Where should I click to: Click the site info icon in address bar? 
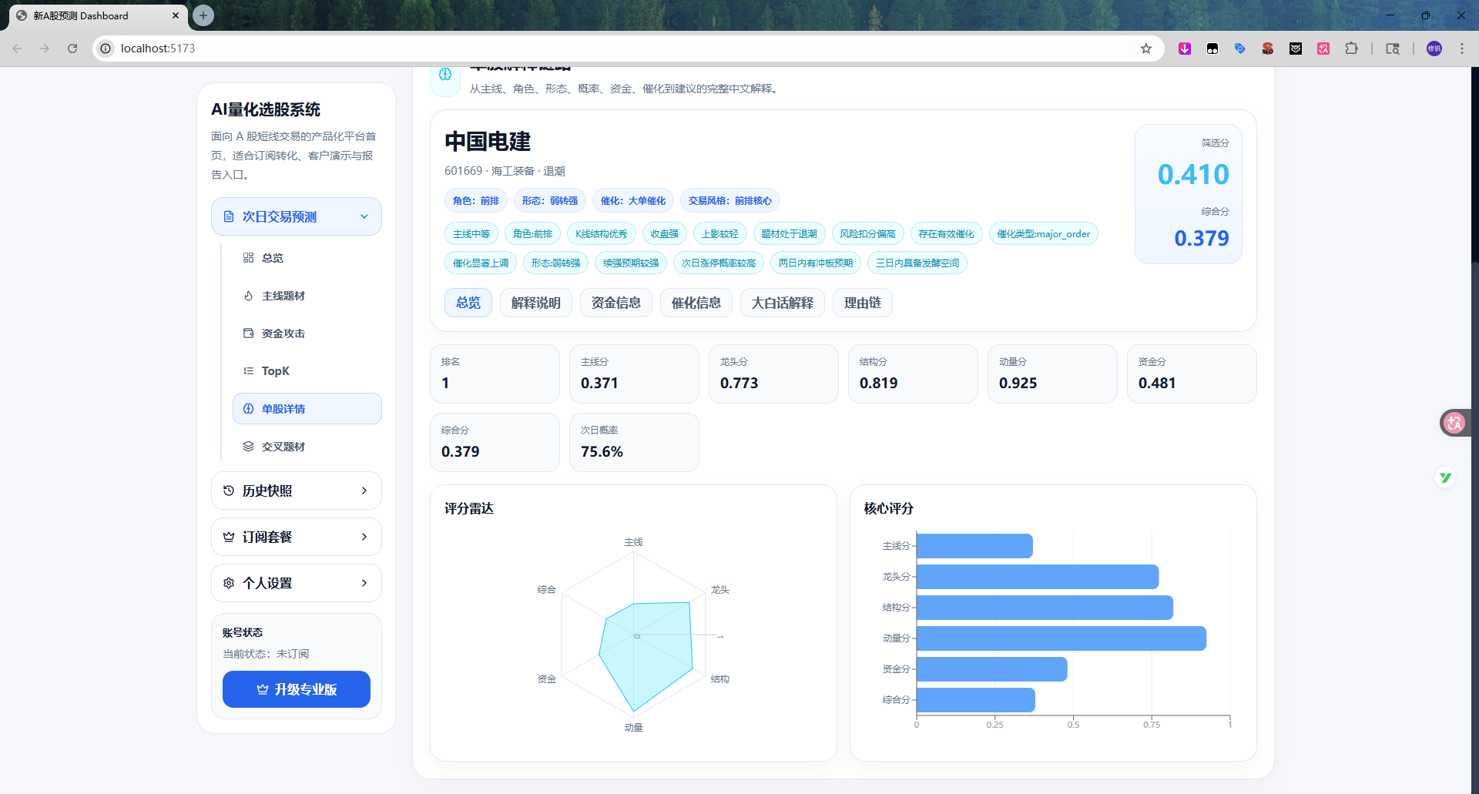(x=106, y=49)
